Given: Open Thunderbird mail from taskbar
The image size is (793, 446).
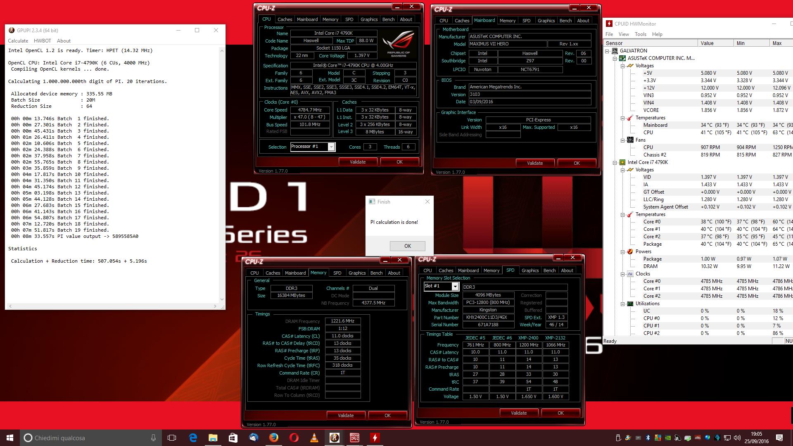Looking at the screenshot, I should click(254, 438).
